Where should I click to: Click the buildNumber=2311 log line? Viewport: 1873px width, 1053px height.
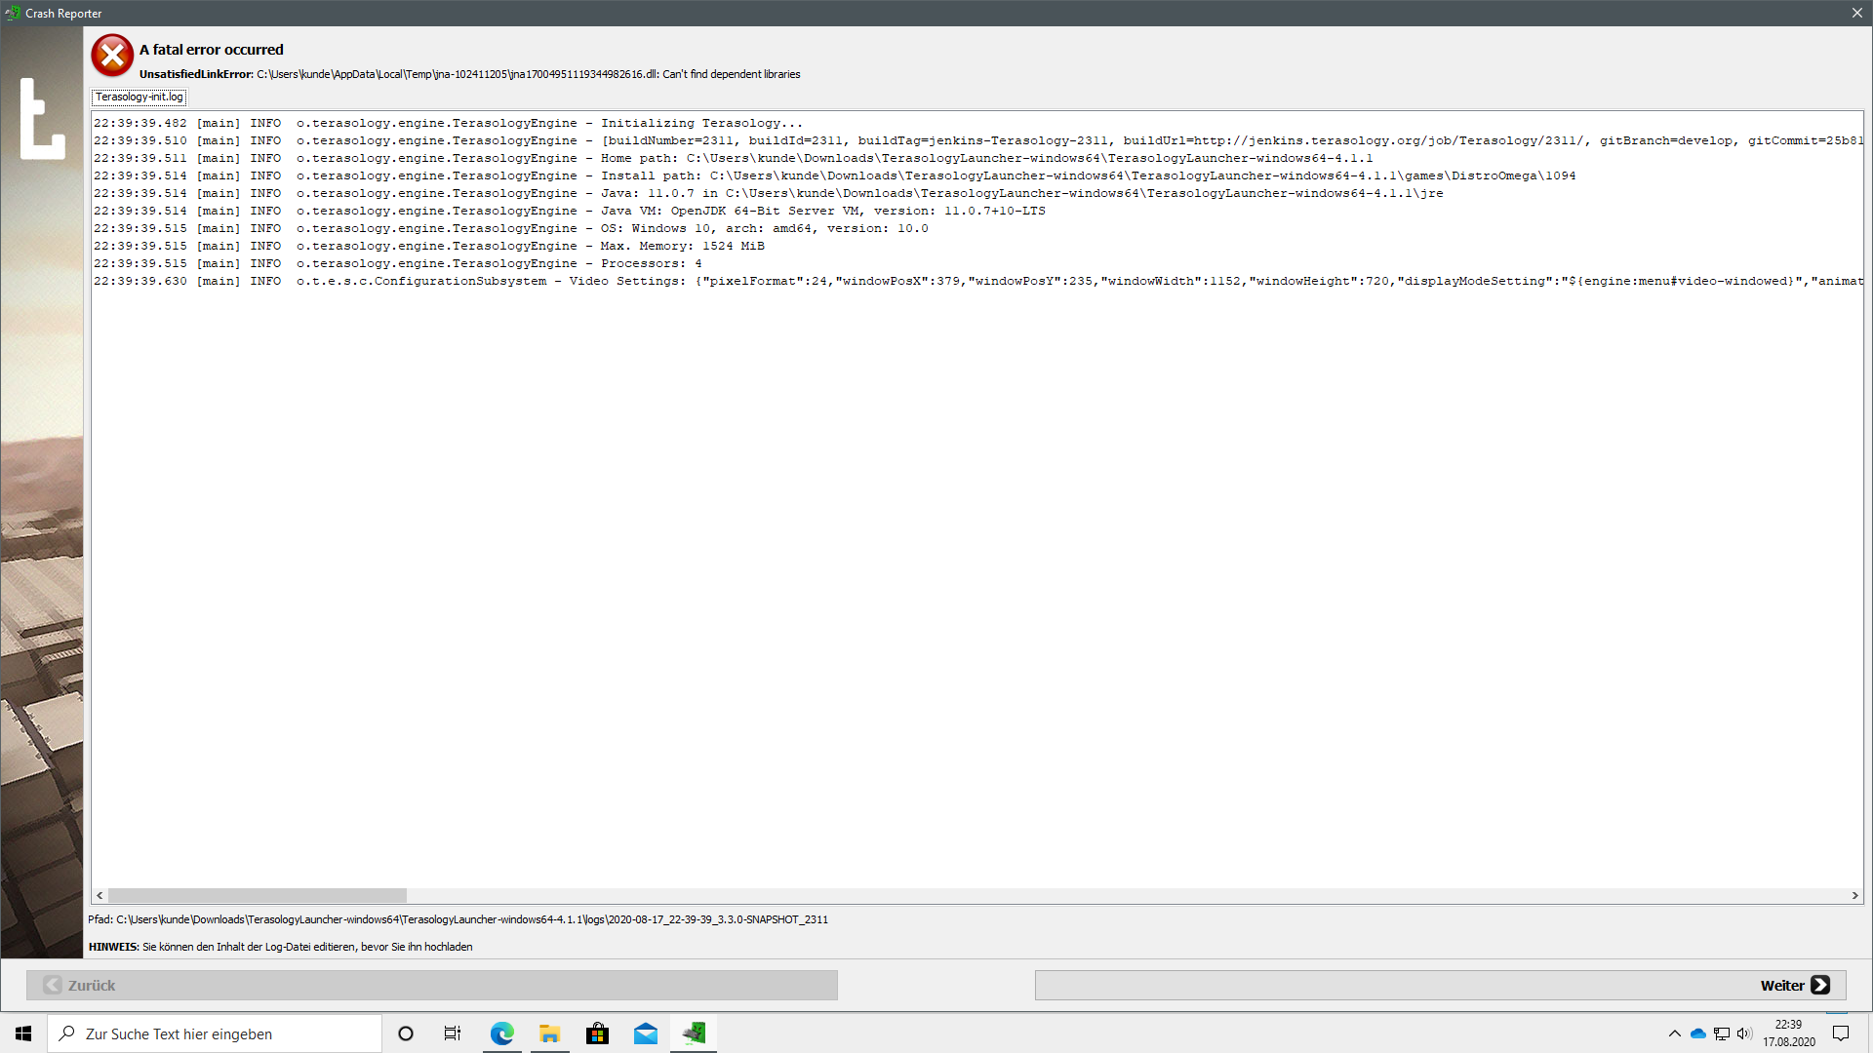pyautogui.click(x=978, y=140)
